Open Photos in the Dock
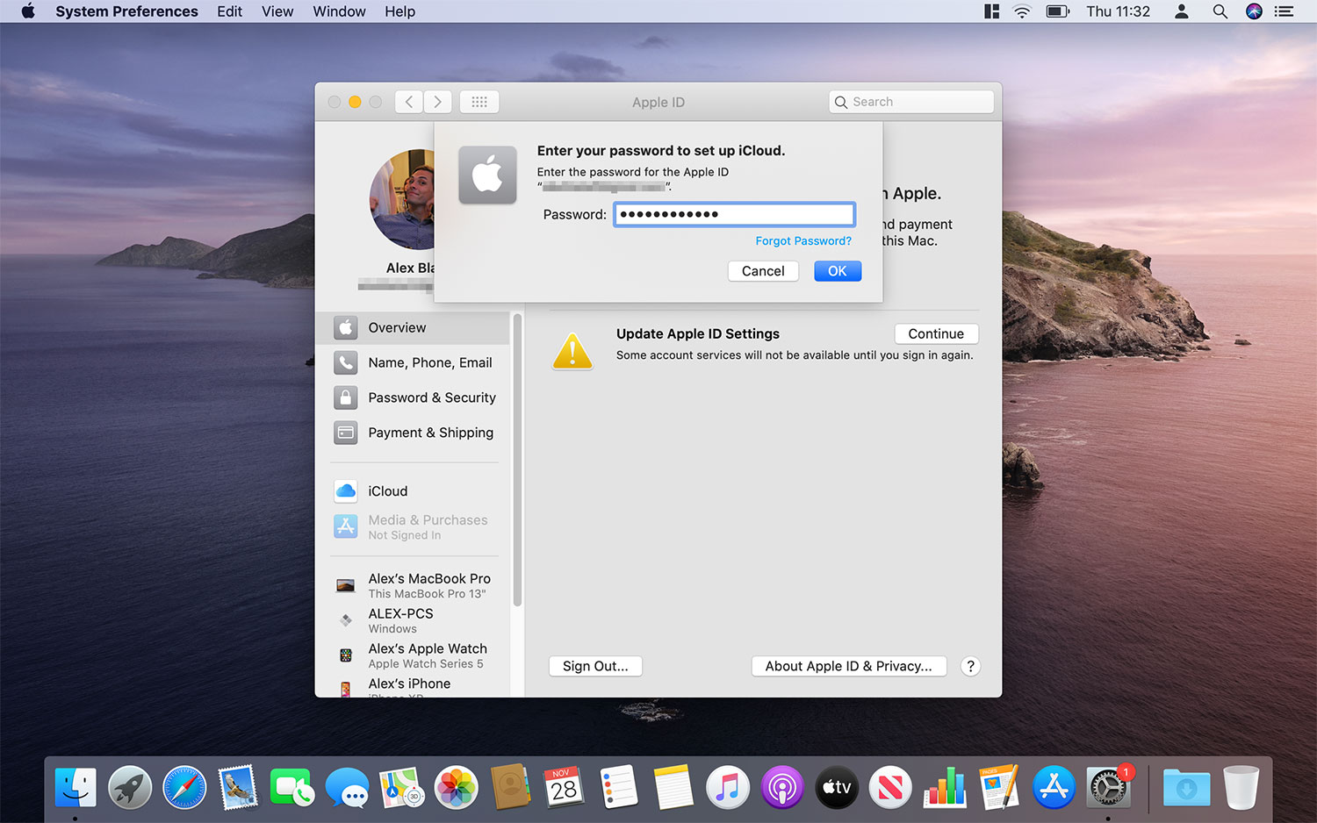Viewport: 1317px width, 823px height. tap(456, 787)
